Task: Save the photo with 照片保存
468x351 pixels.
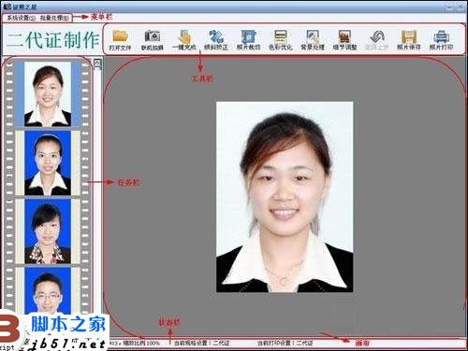Action: (x=409, y=40)
